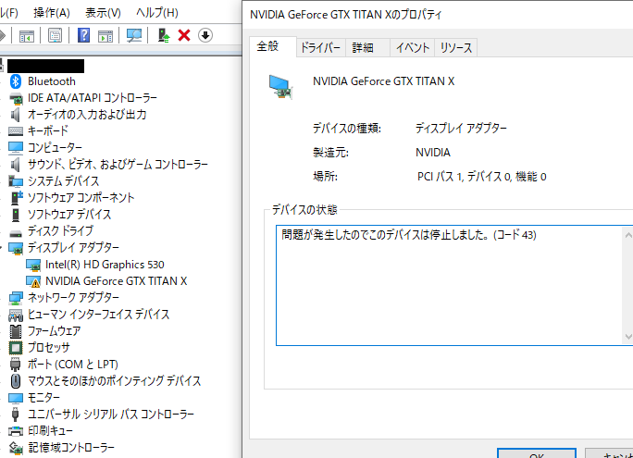This screenshot has height=458, width=633.
Task: Click the properties sheet toolbar icon
Action: [x=56, y=35]
